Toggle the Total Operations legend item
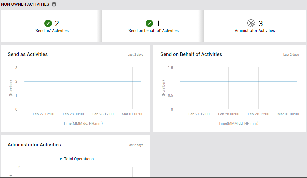The image size is (307, 178). (x=77, y=159)
